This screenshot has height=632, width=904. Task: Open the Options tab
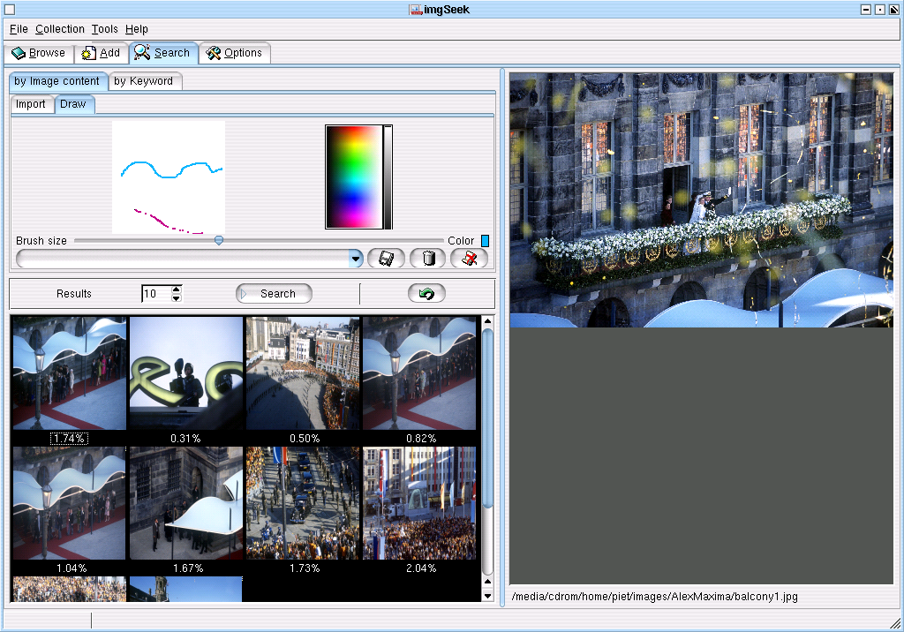coord(235,53)
